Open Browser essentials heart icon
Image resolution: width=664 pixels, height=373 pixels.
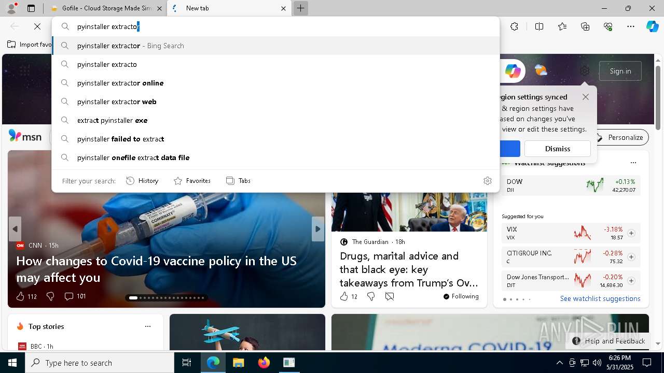click(x=608, y=26)
